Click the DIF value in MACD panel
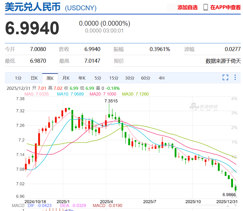Image resolution: width=243 pixels, height=211 pixels. (x=40, y=205)
